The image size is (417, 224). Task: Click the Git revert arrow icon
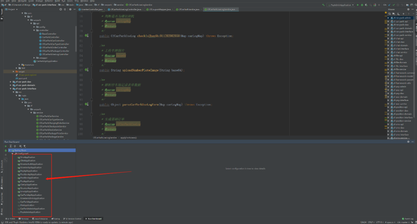coord(402,5)
